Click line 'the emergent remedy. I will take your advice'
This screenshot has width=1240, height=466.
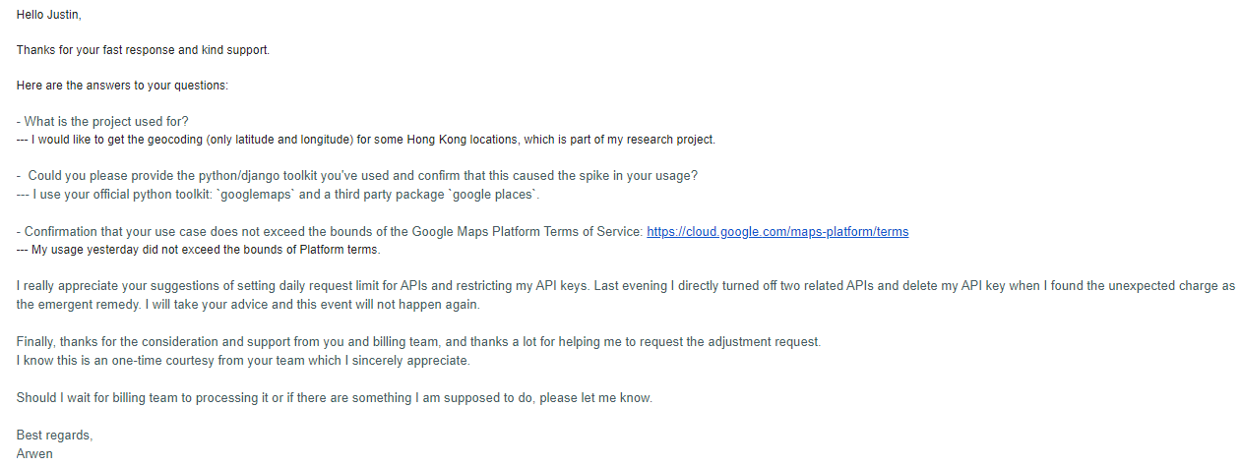(x=248, y=305)
